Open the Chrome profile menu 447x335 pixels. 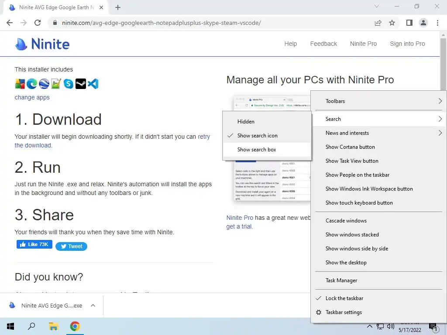(423, 23)
